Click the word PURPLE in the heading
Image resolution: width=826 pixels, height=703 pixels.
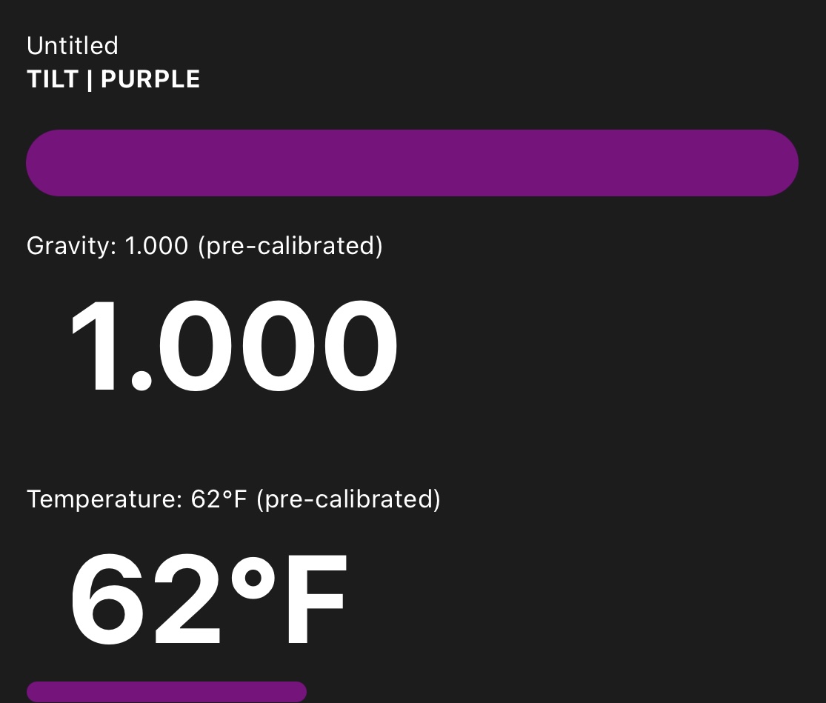150,79
